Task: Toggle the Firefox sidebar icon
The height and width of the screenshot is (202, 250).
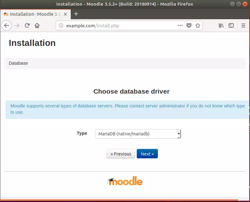Action: [x=231, y=25]
